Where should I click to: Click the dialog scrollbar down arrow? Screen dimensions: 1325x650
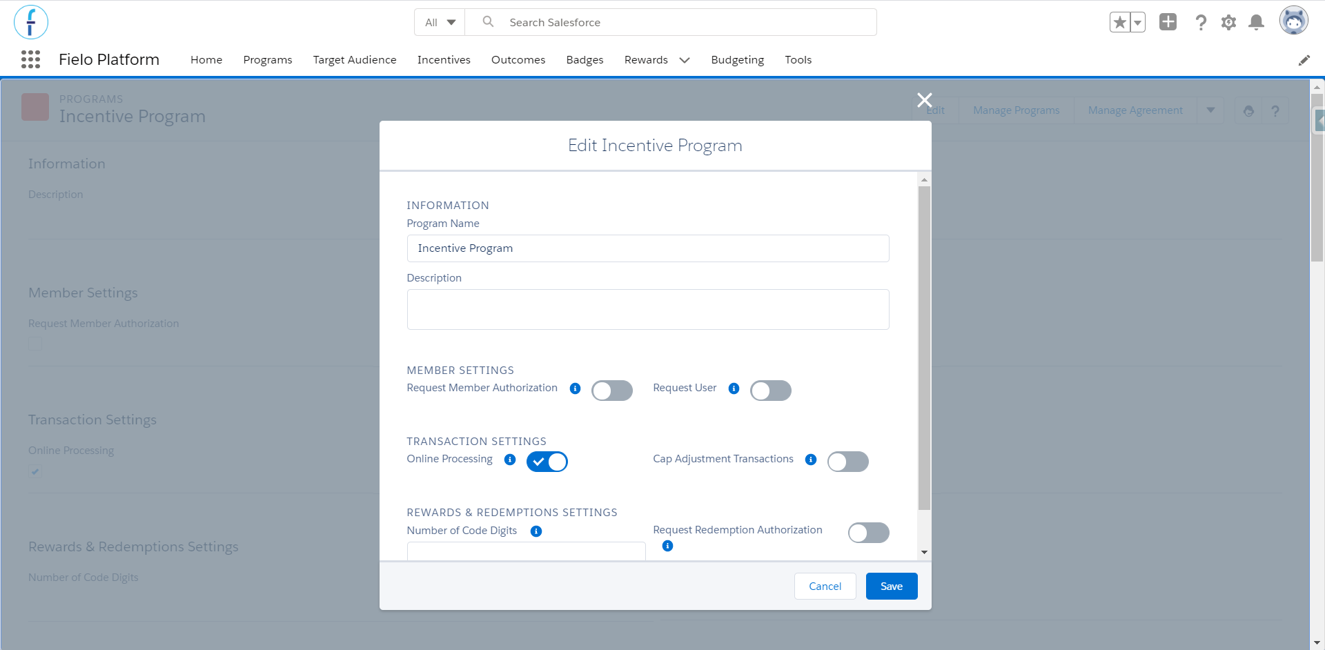(x=924, y=553)
